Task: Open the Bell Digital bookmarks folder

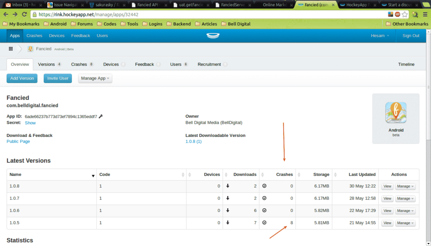Action: click(236, 24)
